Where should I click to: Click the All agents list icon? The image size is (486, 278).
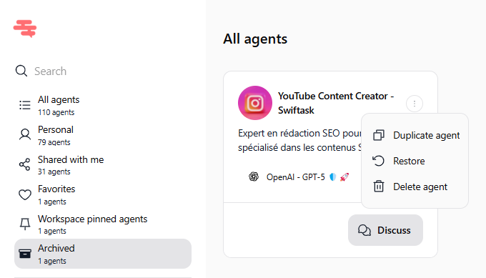point(25,105)
